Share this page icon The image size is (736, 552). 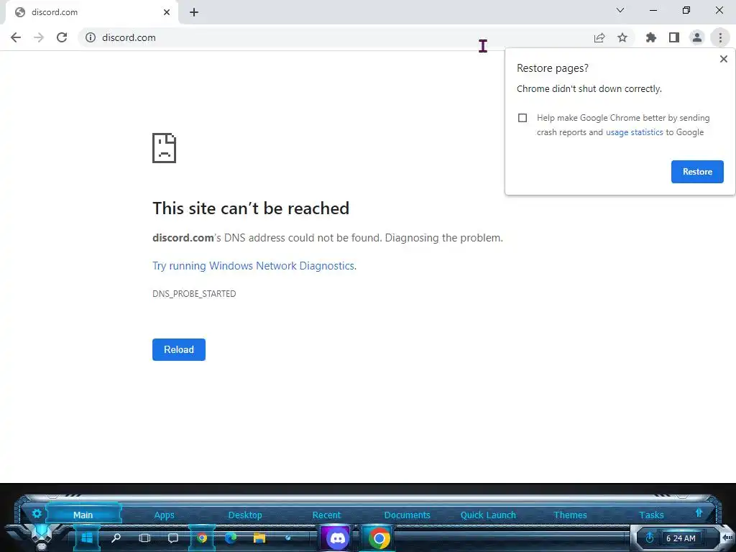(x=599, y=37)
